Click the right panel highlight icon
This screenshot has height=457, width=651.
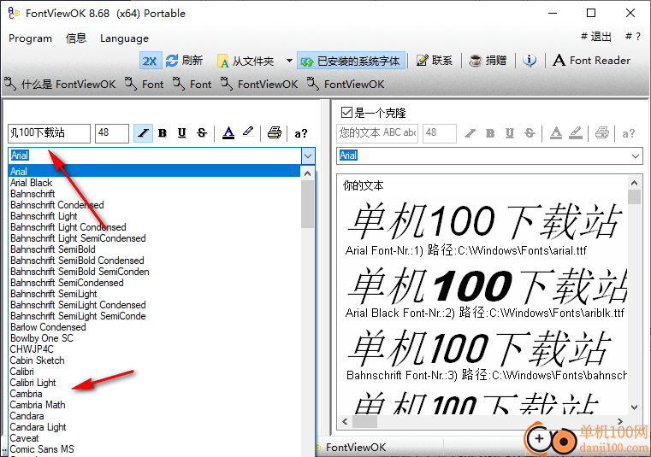[x=576, y=133]
